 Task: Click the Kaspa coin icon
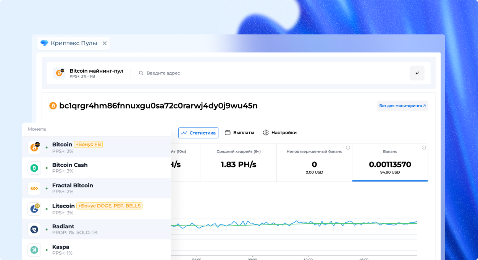34,250
